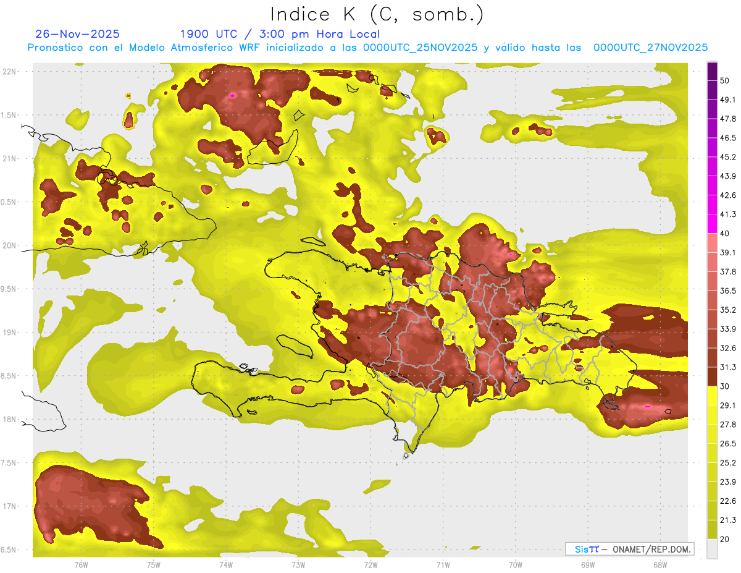Click the "17N" latitude axis label
The width and height of the screenshot is (741, 573).
(x=9, y=506)
